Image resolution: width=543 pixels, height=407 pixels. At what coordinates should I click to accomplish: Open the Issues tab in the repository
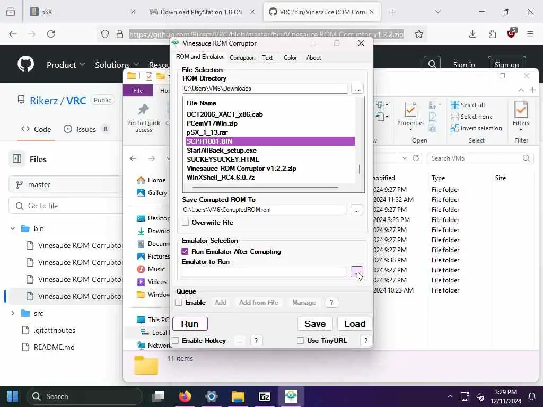[86, 129]
